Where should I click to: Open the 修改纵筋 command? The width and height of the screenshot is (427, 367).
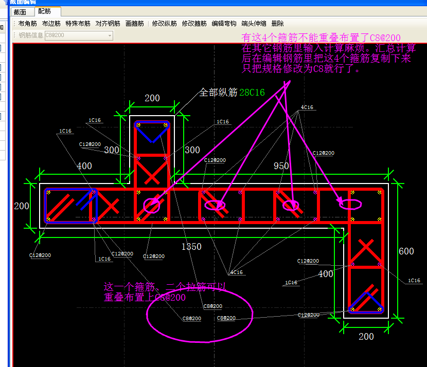point(165,24)
